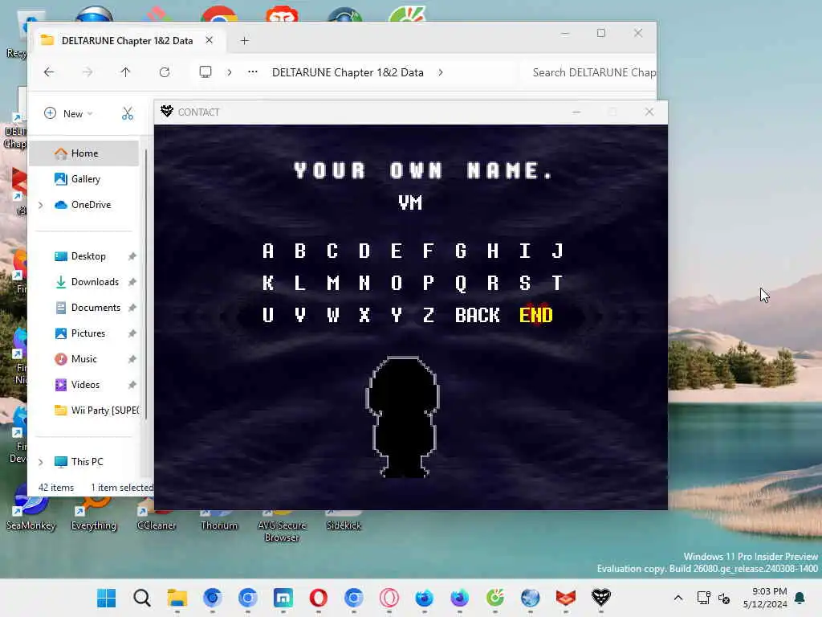Select letter Z in name grid
The height and width of the screenshot is (617, 822).
(x=429, y=315)
